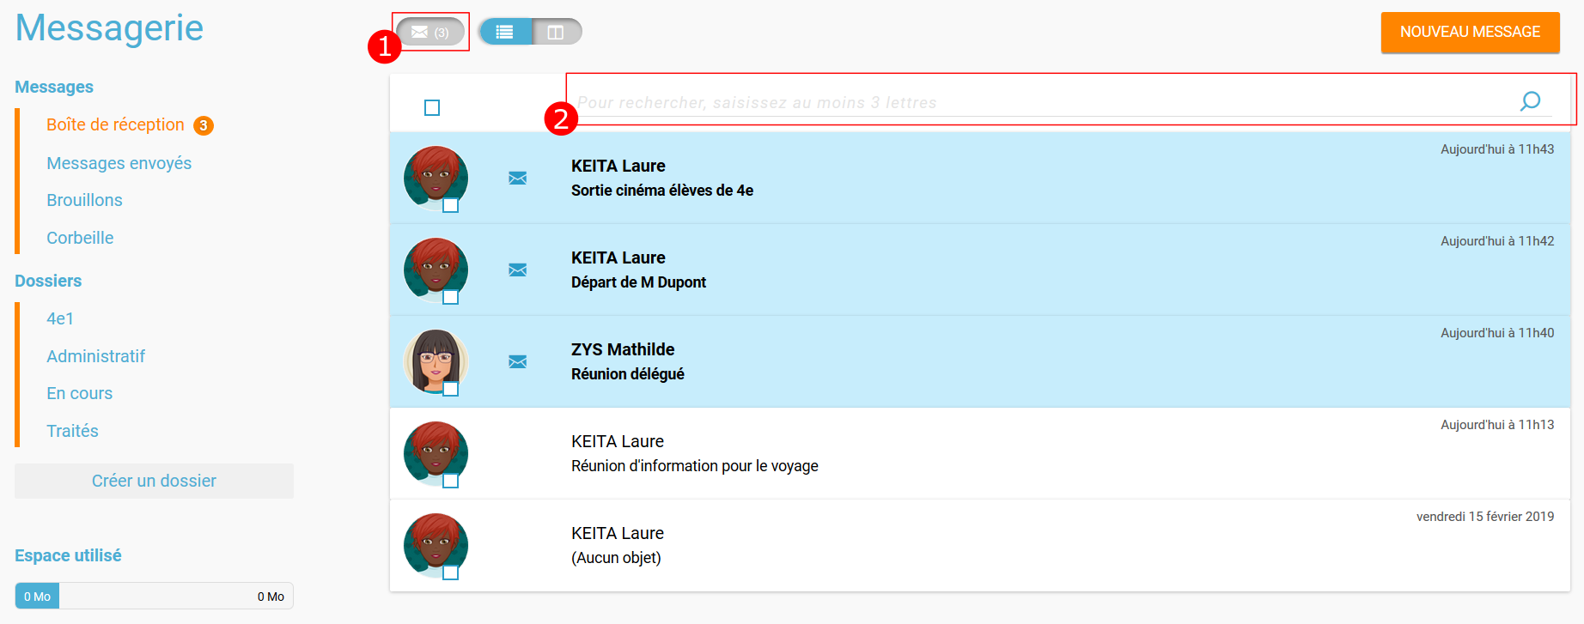This screenshot has width=1584, height=624.
Task: Click the search magnifier icon
Action: click(1530, 101)
